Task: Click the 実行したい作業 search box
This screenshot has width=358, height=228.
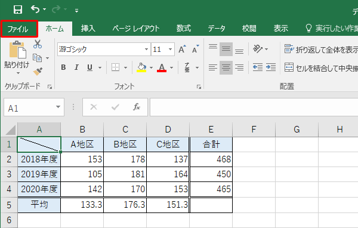Action: 332,29
